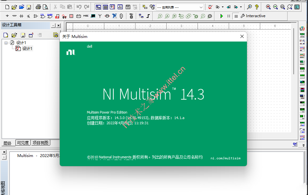Toggle the 设计1 checkbox in tree
The image size is (308, 195).
point(12,43)
